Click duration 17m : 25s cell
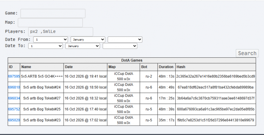This screenshot has width=264, height=135. pos(166,98)
